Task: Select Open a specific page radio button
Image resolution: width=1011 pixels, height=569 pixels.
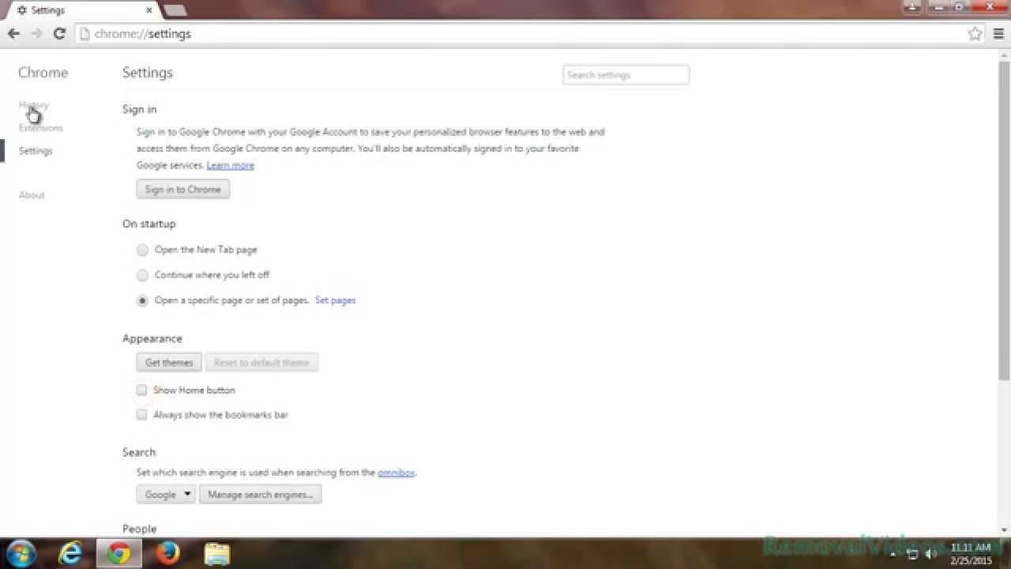Action: tap(142, 300)
